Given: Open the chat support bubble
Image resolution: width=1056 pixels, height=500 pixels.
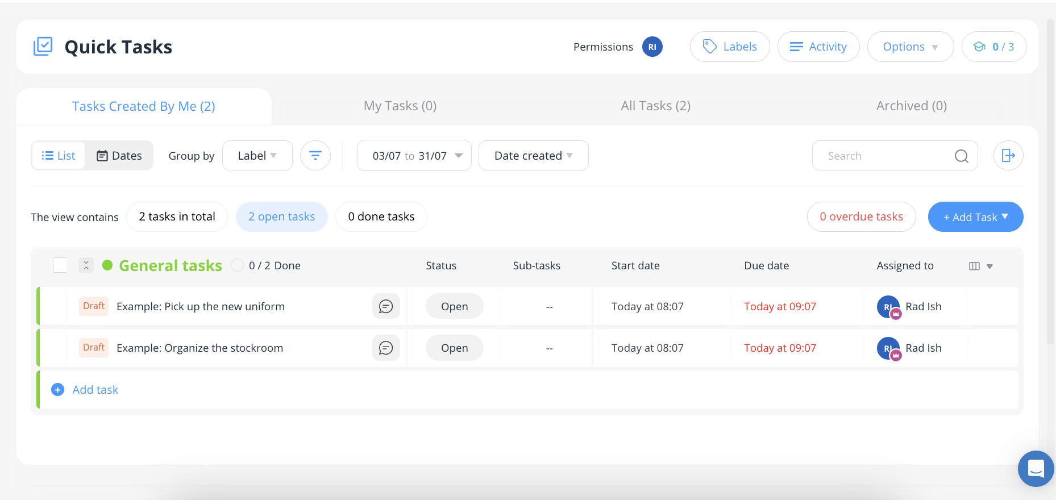Looking at the screenshot, I should 1036,469.
